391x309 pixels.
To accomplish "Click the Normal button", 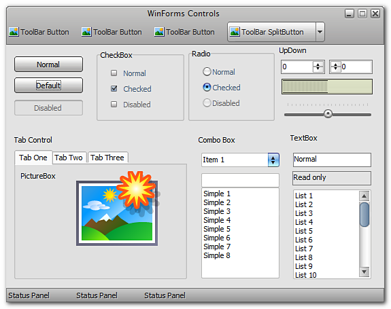I will [x=48, y=65].
